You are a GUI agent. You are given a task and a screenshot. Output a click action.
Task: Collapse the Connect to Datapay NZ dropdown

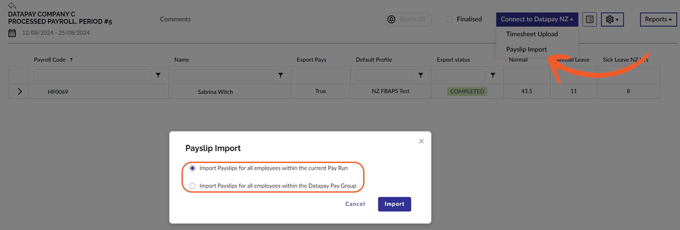pyautogui.click(x=537, y=19)
